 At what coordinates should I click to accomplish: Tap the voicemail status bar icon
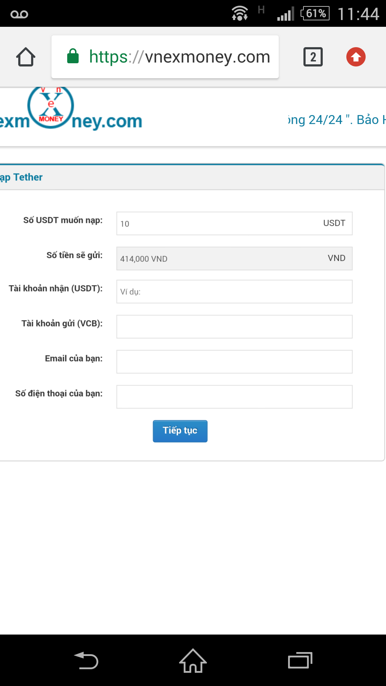point(19,14)
